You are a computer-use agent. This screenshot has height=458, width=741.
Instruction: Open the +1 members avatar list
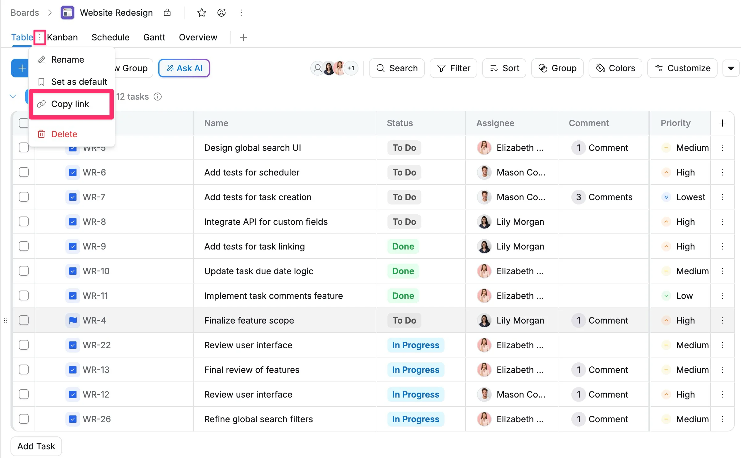351,68
